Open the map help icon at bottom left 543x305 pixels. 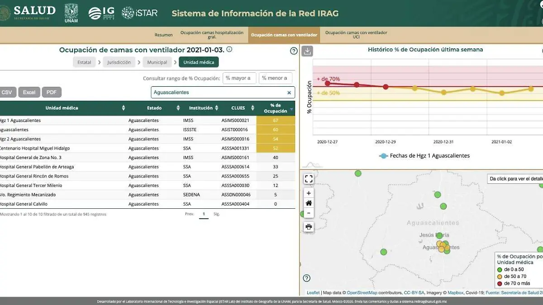tap(307, 278)
